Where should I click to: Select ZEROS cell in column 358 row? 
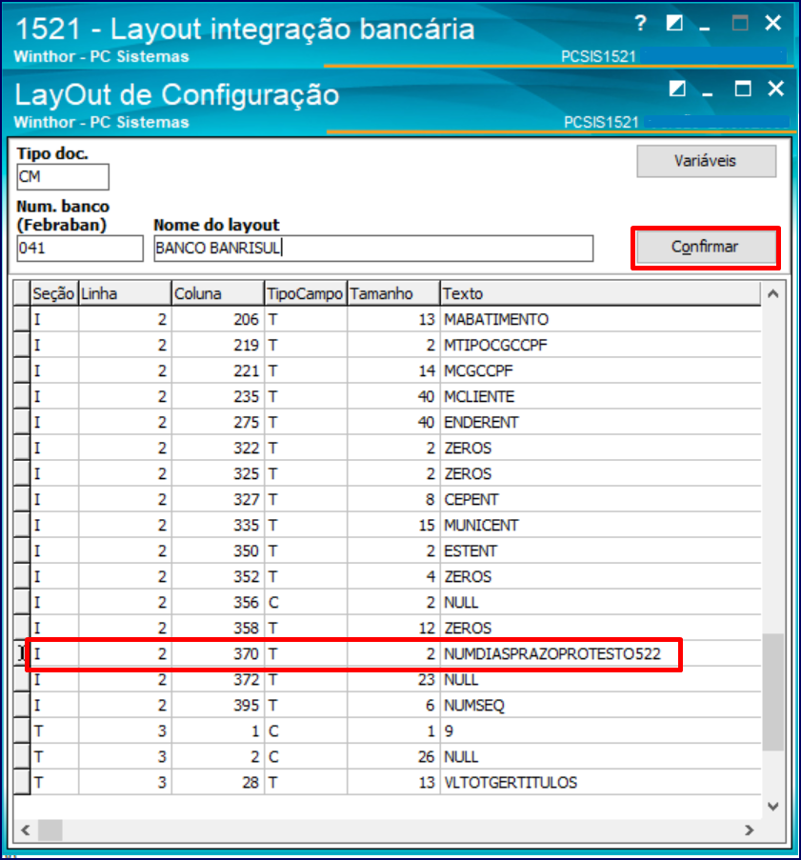pos(600,628)
